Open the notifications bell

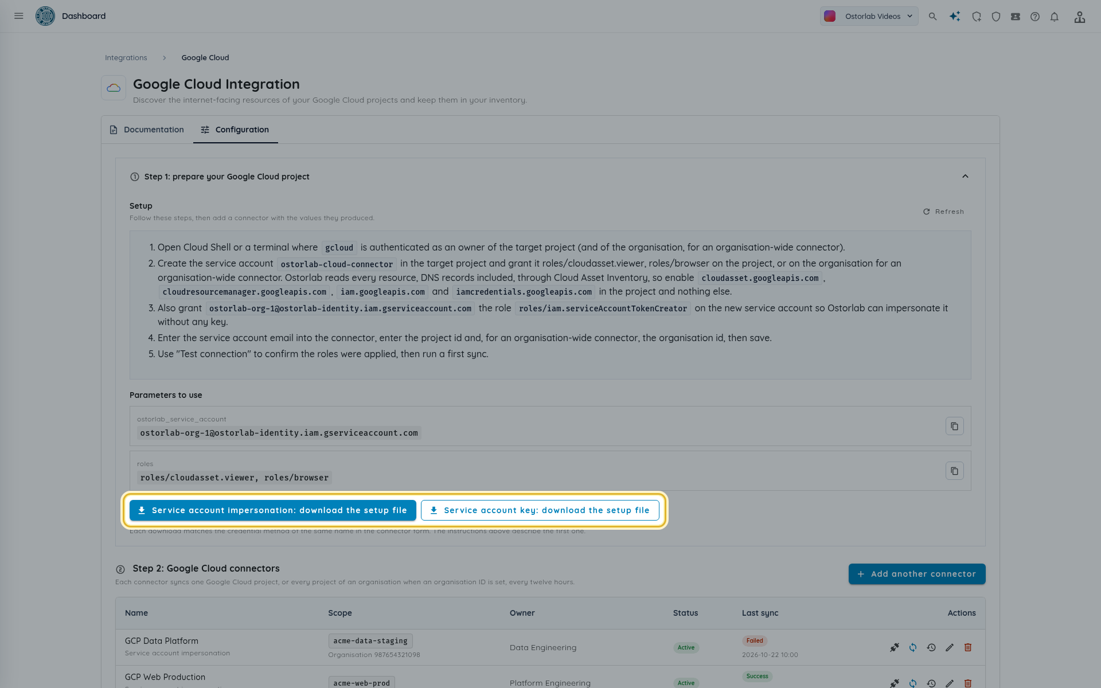pyautogui.click(x=1055, y=17)
